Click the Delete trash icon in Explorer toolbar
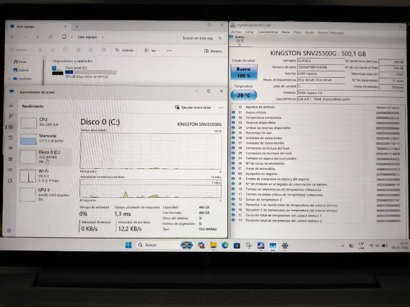410x307 pixels. (x=104, y=50)
